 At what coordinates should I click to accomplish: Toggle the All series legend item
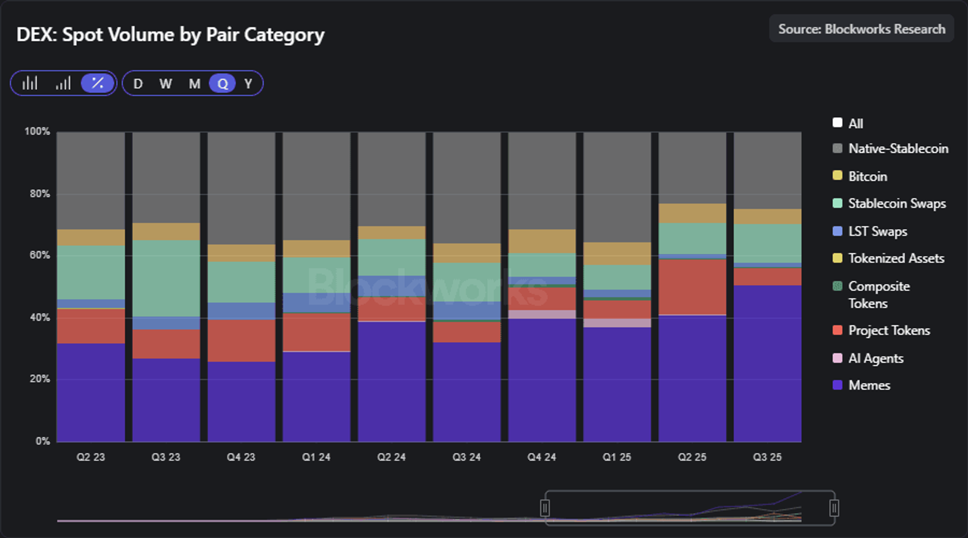click(848, 123)
